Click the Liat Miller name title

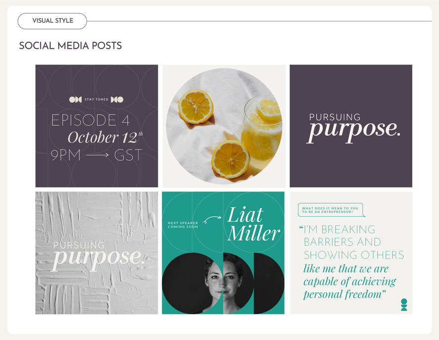click(253, 224)
